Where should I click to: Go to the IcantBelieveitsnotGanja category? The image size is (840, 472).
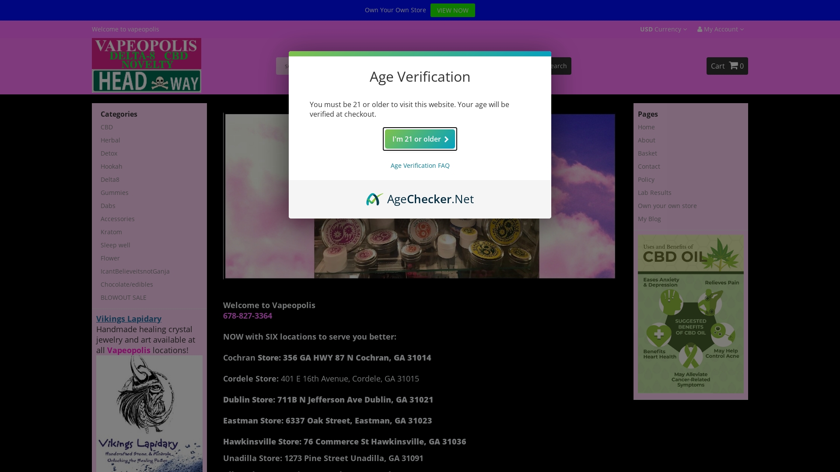(135, 271)
